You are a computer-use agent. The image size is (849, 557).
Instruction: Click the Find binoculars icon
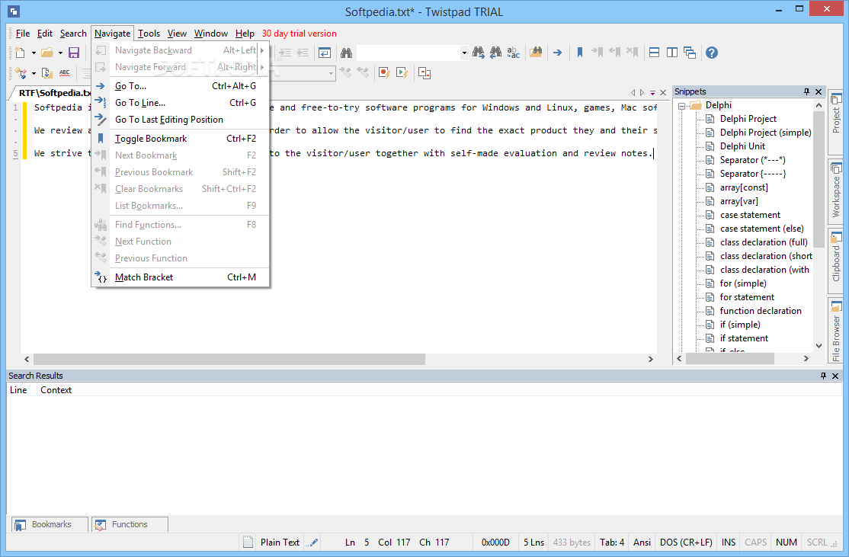[x=347, y=53]
